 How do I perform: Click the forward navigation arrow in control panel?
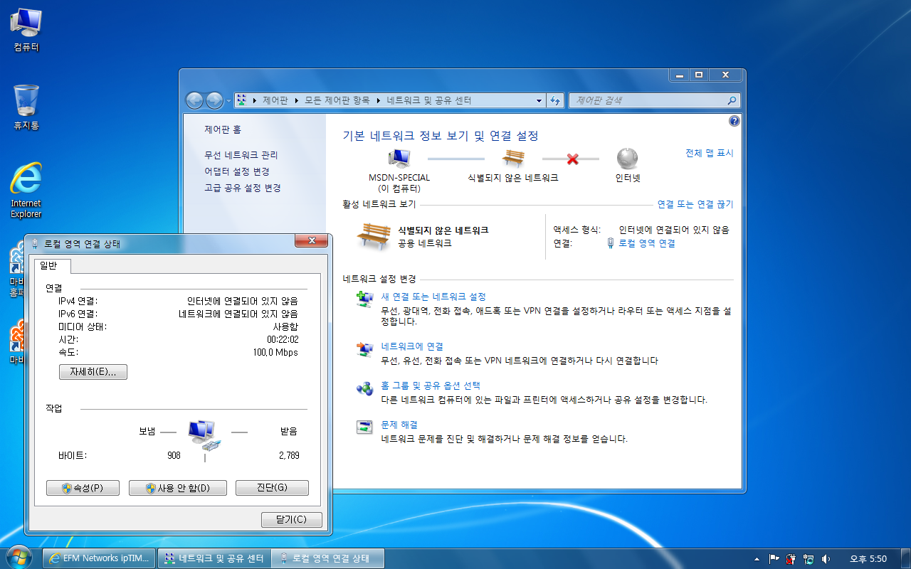214,101
